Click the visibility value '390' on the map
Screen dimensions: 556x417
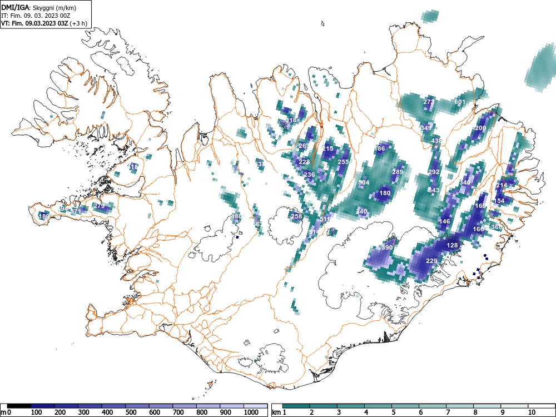[x=387, y=247]
